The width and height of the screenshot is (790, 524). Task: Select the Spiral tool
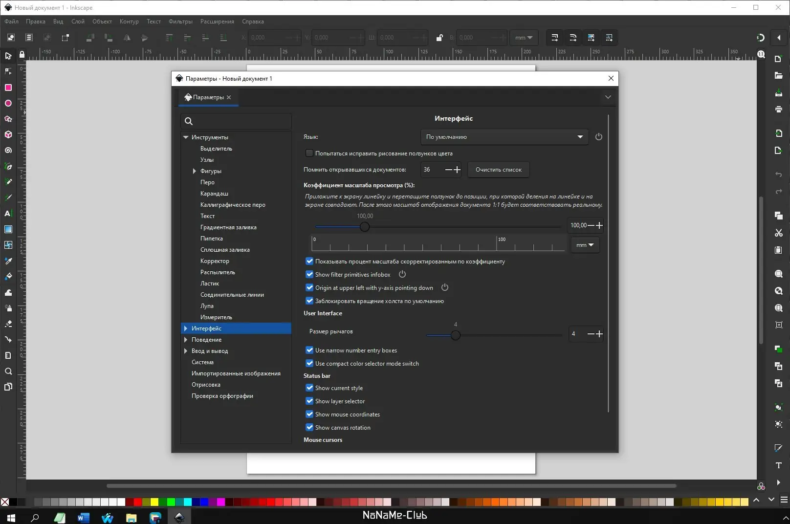click(x=8, y=150)
